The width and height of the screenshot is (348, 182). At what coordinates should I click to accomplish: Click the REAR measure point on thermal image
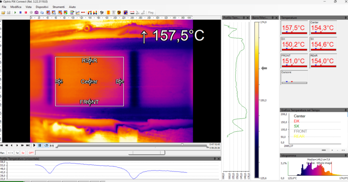(x=90, y=60)
